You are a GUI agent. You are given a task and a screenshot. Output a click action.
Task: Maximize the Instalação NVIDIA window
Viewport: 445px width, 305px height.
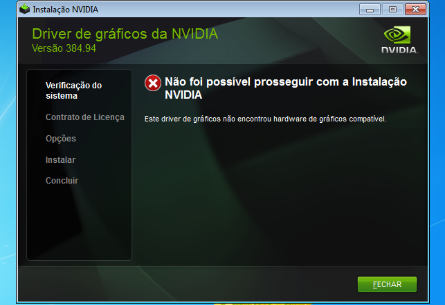tap(392, 10)
